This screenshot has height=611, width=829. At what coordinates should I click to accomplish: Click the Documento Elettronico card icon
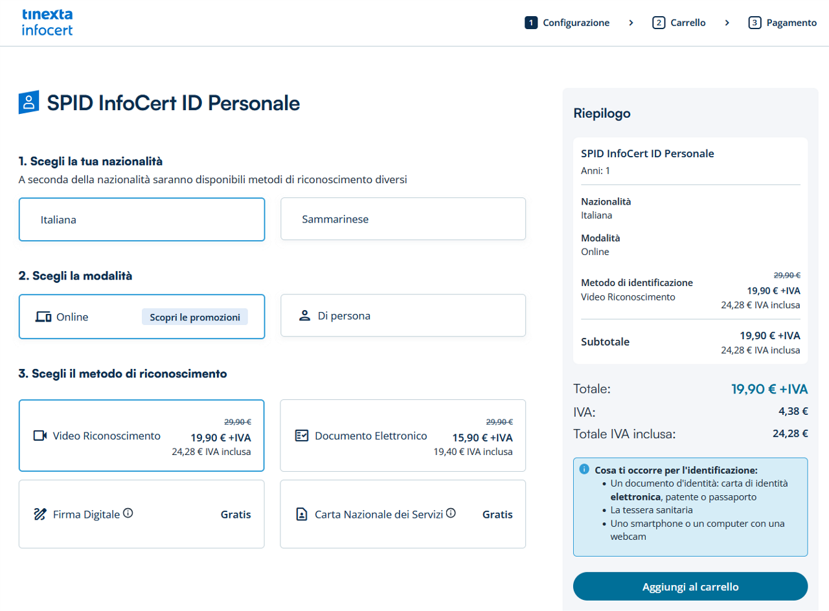pos(302,436)
